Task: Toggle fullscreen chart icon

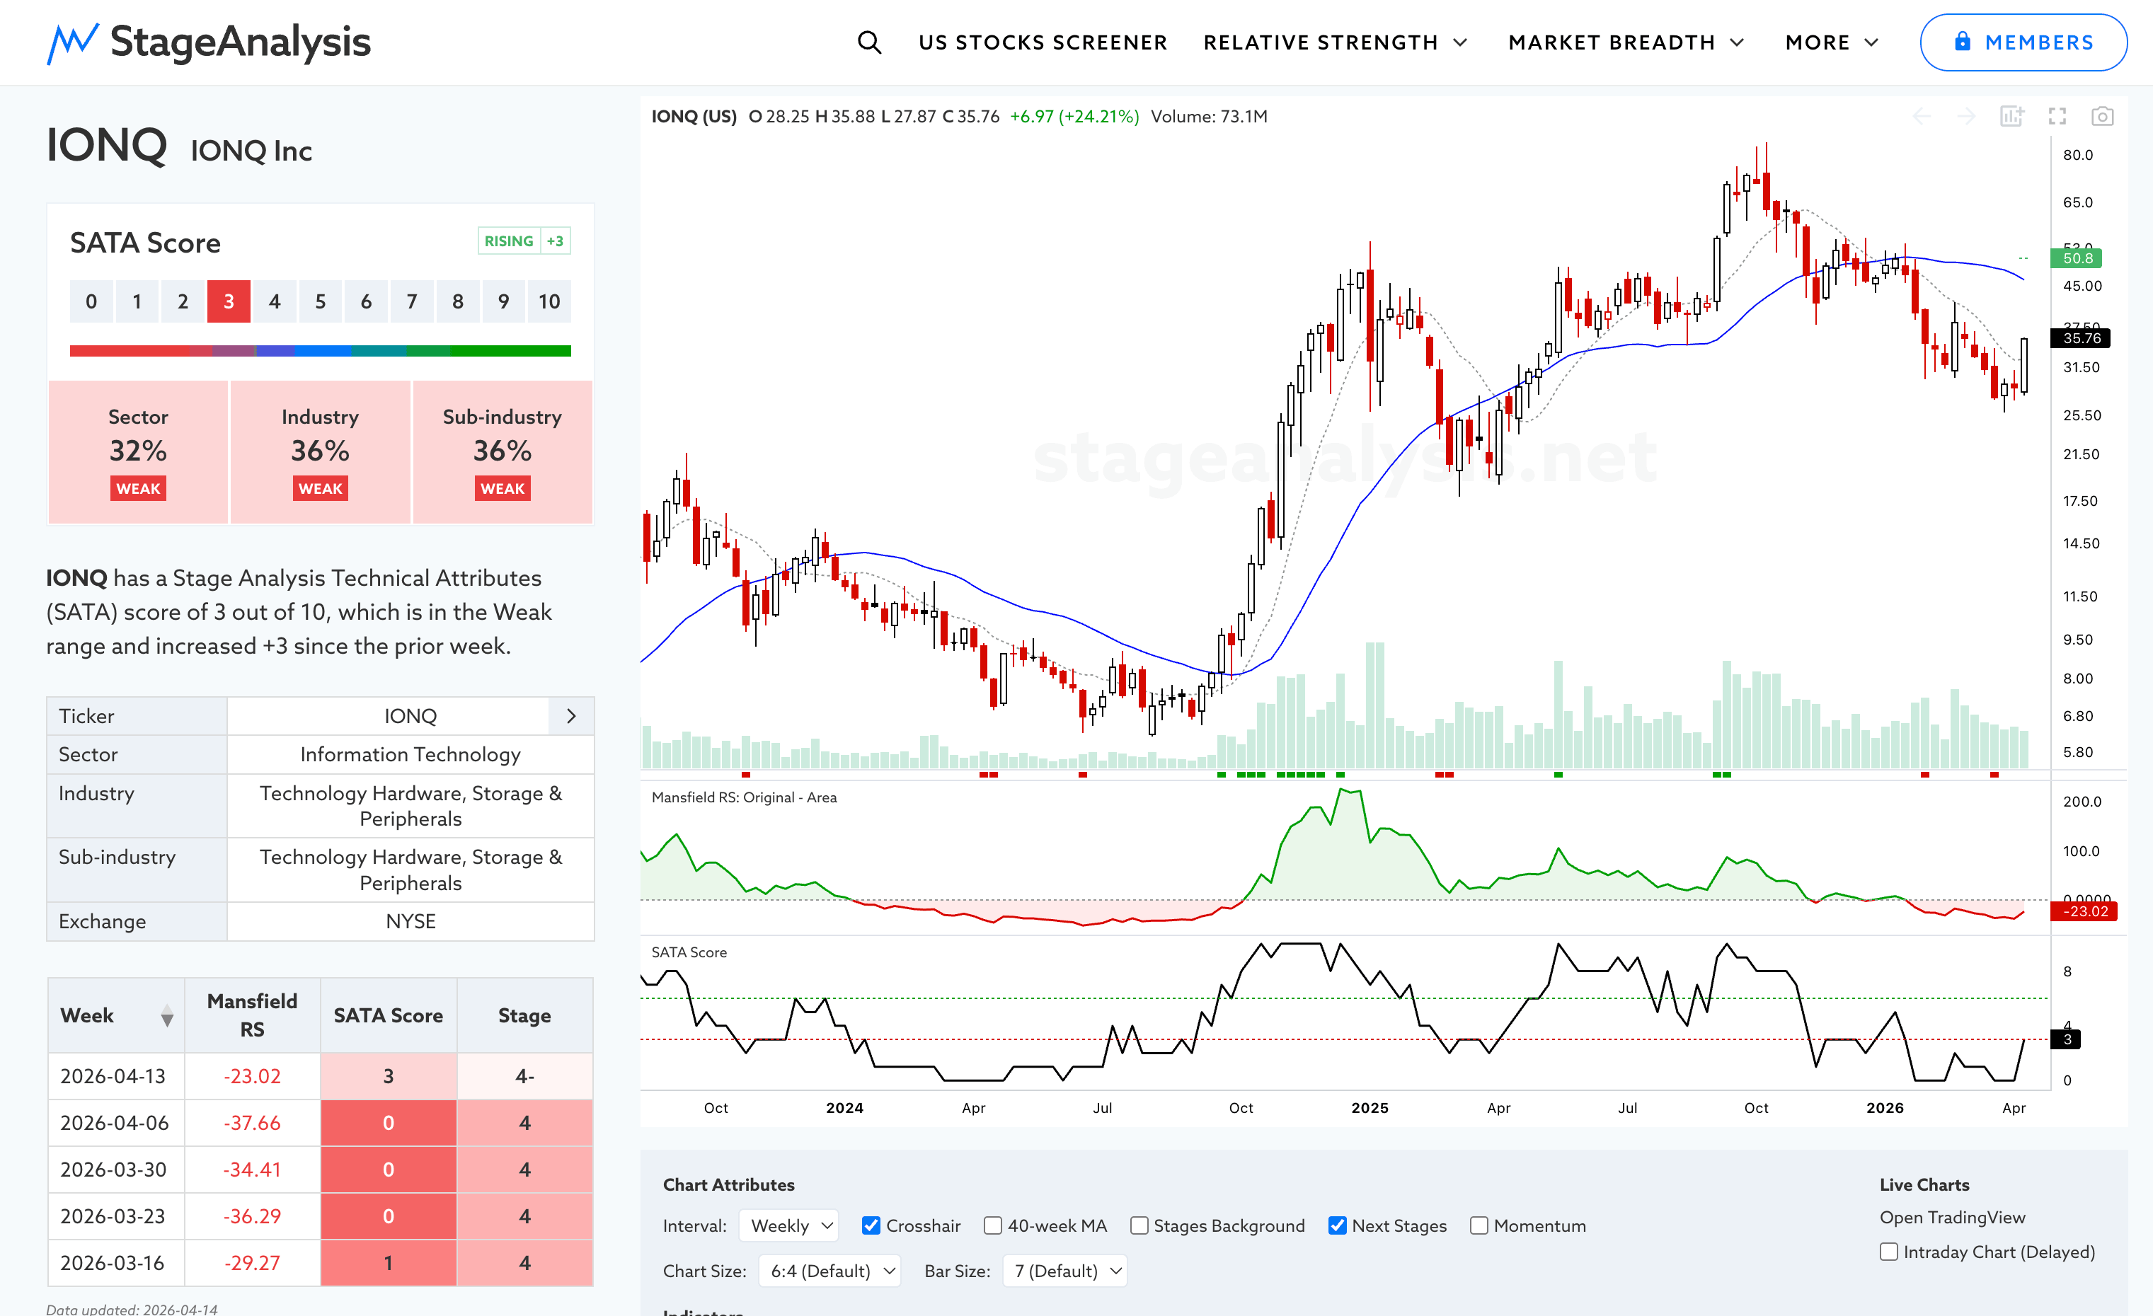Action: (x=2057, y=116)
